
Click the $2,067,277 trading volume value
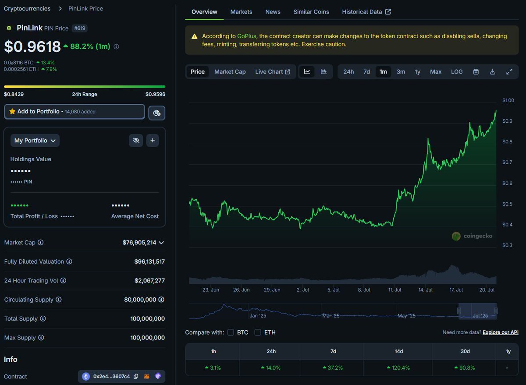point(149,281)
